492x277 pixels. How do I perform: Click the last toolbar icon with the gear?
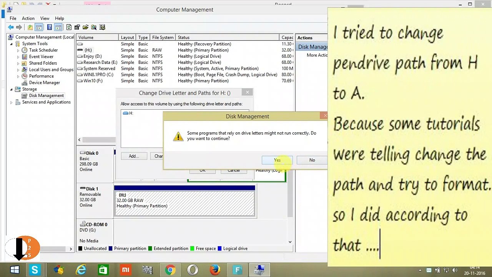tap(102, 27)
